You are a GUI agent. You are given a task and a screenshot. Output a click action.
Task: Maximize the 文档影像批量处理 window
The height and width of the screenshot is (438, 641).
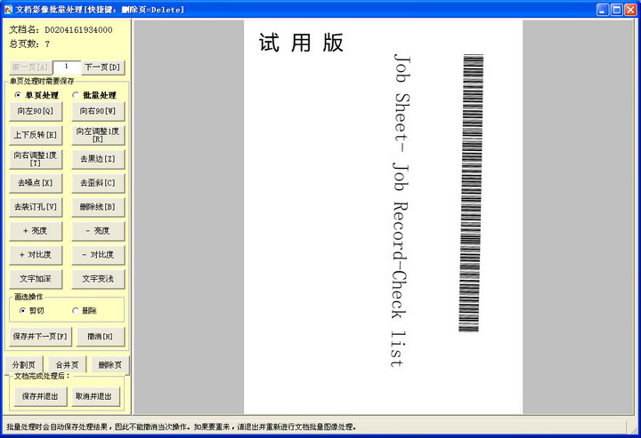(x=617, y=10)
